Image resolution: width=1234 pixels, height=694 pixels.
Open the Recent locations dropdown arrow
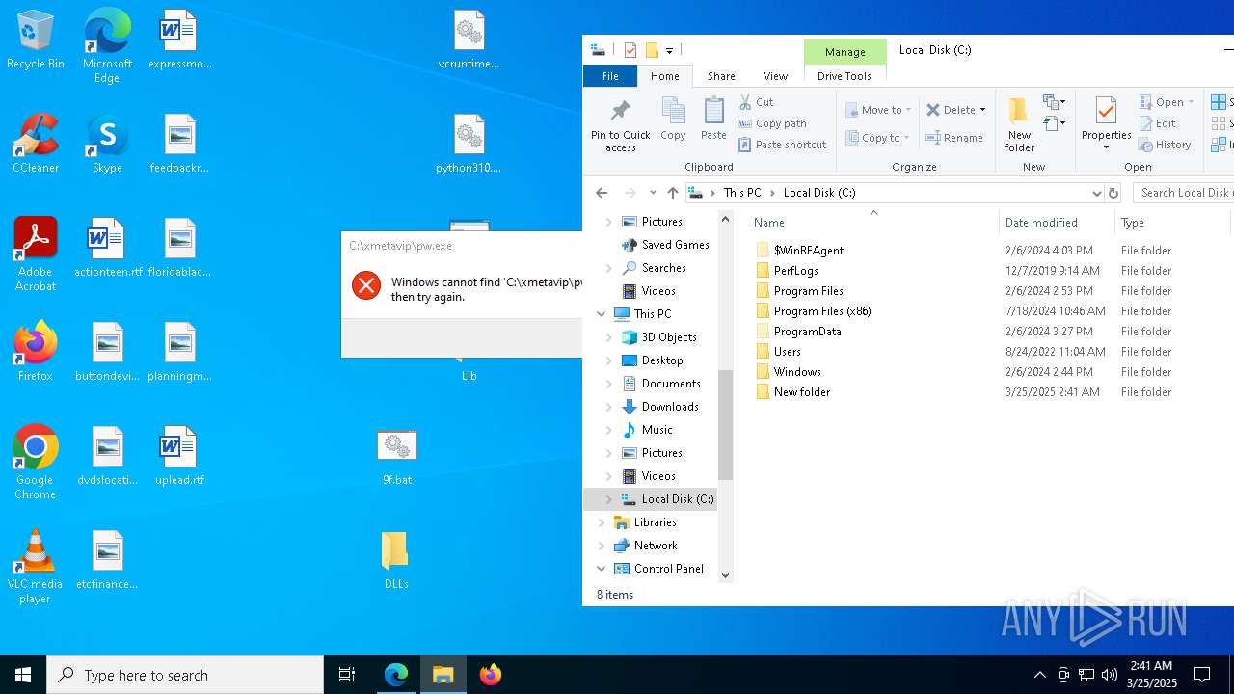pos(653,193)
